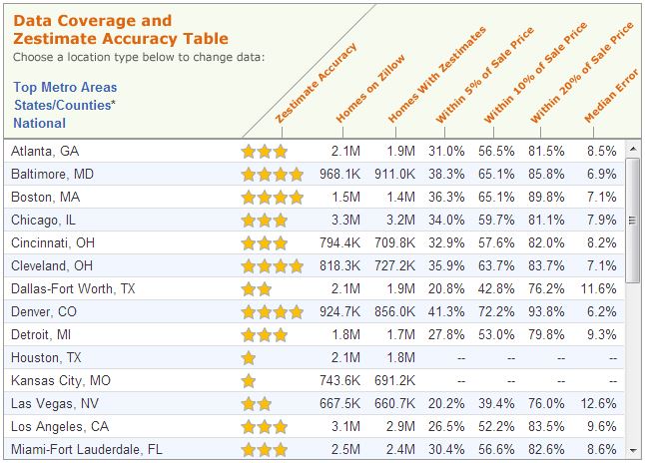Click Dallas-Fort Worth's two-star rating

257,289
